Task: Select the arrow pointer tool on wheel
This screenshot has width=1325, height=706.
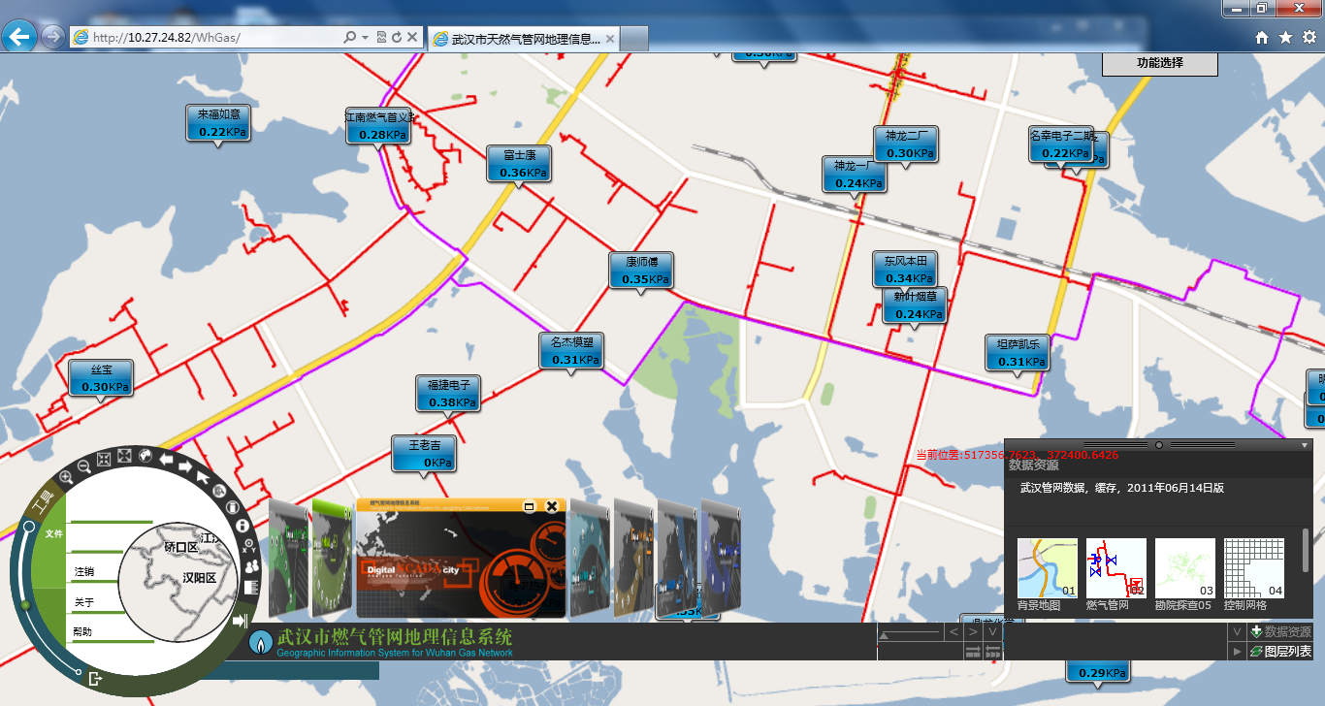Action: [x=203, y=475]
